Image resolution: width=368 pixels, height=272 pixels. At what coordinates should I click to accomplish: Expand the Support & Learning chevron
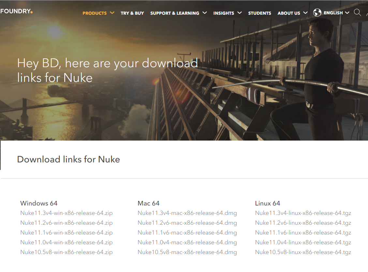coord(205,13)
